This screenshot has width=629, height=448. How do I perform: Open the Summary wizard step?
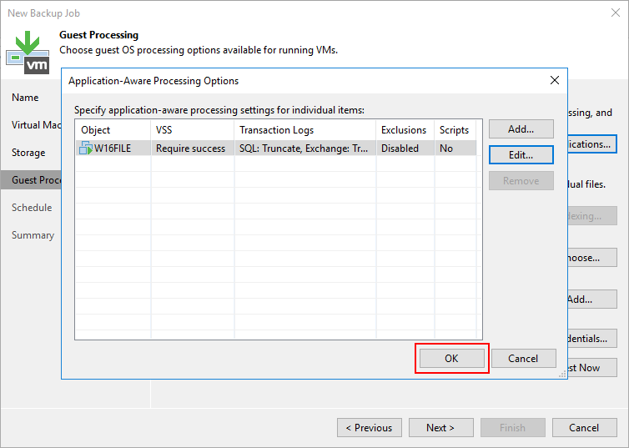click(33, 235)
